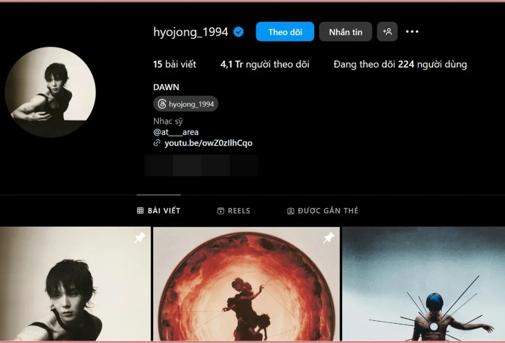Click the Theo dõi follow button
Screen dimensions: 505x343
coord(285,32)
